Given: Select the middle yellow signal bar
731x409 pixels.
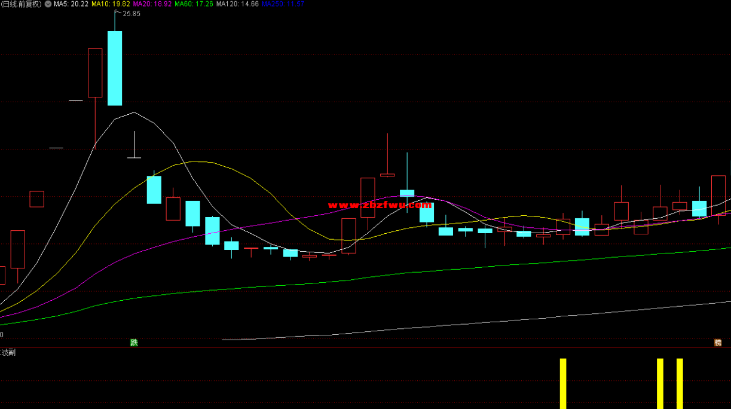Looking at the screenshot, I should [x=660, y=383].
